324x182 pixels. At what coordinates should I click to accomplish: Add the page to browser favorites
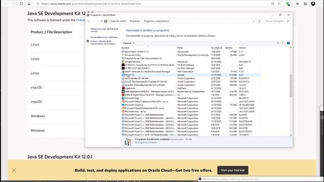point(279,4)
